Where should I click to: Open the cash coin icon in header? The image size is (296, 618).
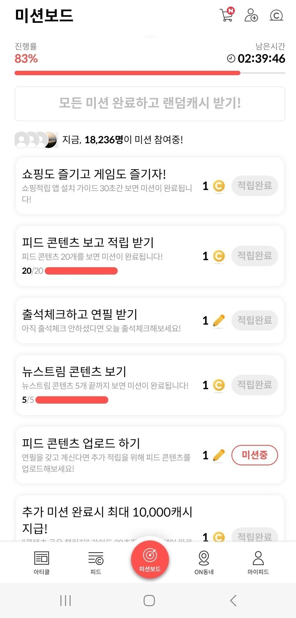276,15
